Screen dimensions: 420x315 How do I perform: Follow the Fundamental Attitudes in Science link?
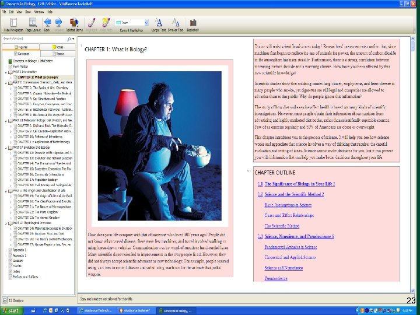(290, 247)
